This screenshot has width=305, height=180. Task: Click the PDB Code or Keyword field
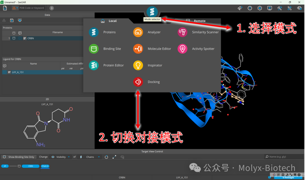click(x=32, y=8)
